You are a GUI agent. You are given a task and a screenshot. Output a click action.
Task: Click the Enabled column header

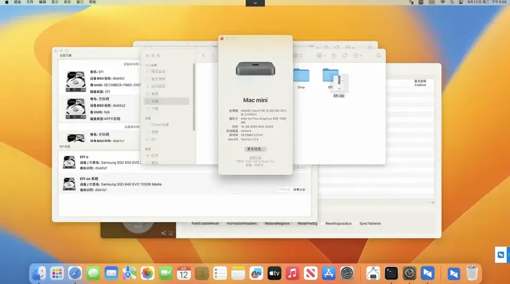[x=420, y=83]
